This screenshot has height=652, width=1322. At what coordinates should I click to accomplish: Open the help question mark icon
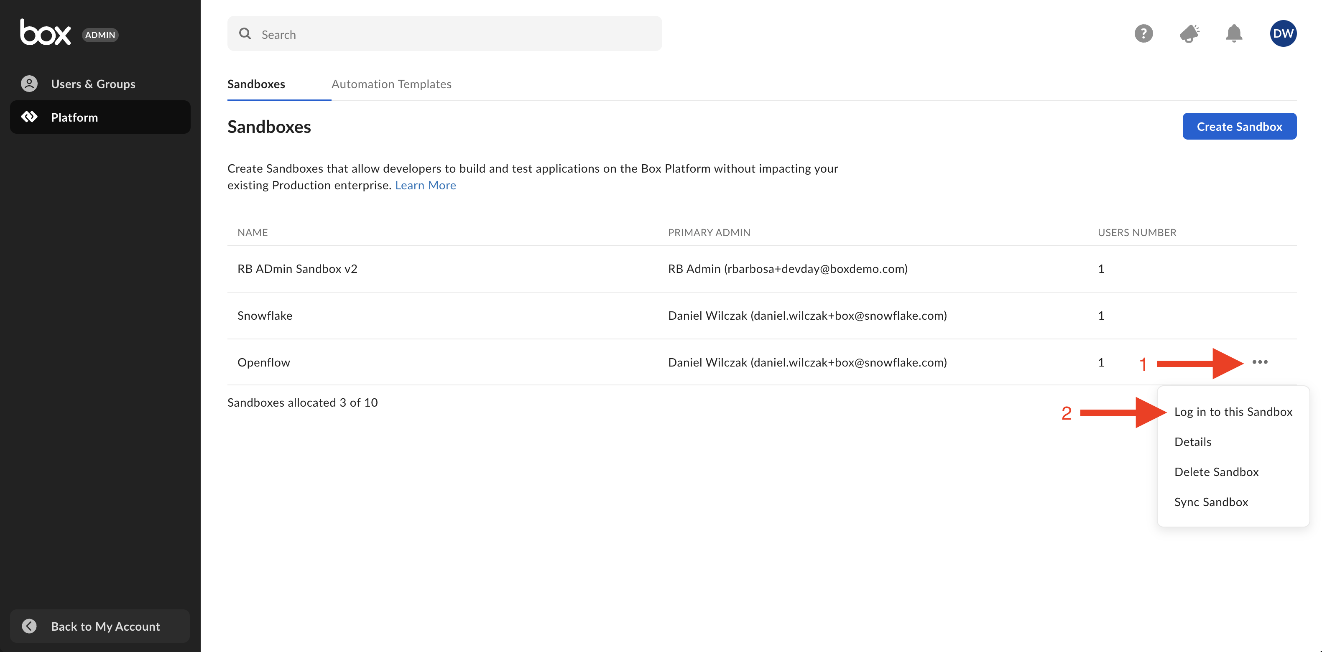(1143, 34)
